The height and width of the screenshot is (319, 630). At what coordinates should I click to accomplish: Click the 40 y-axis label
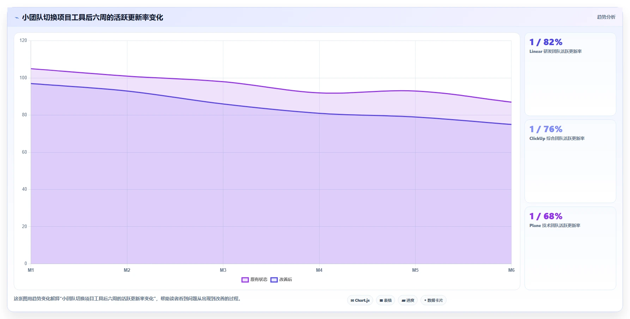point(24,189)
